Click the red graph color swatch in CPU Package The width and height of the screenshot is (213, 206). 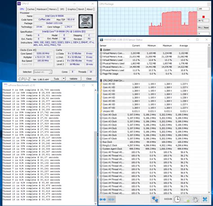[x=204, y=17]
